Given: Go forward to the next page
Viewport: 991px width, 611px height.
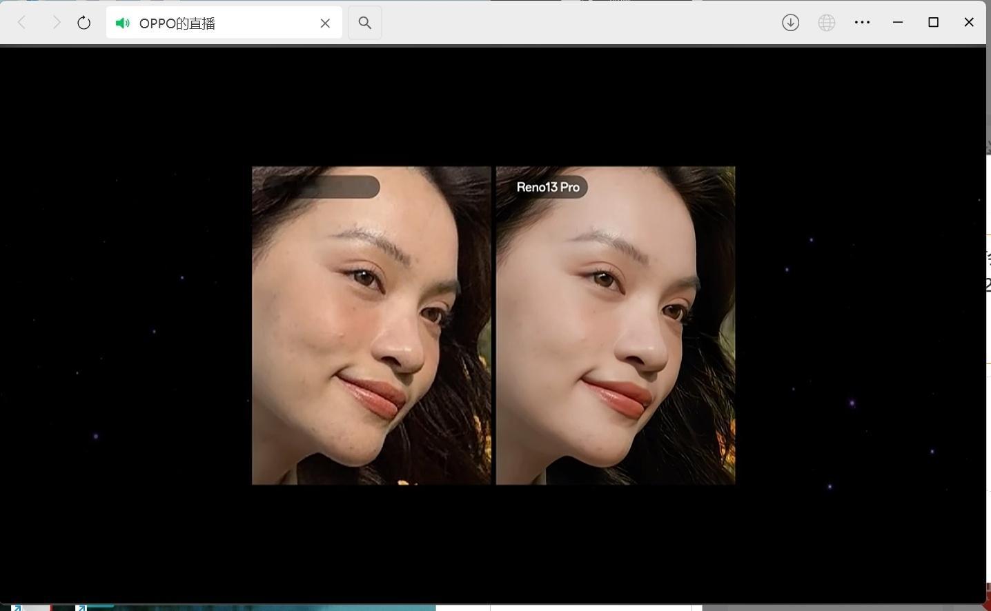Looking at the screenshot, I should tap(56, 23).
